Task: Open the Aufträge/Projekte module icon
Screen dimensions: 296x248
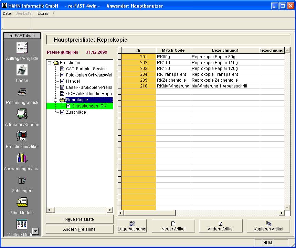Action: tap(22, 48)
